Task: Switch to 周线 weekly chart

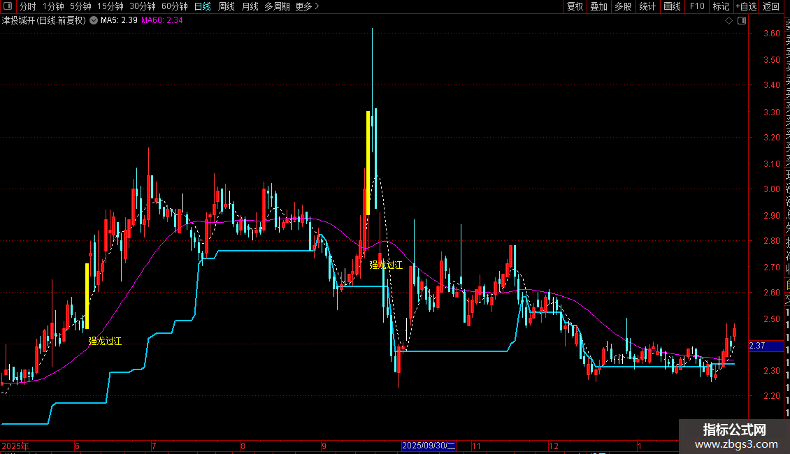Action: 227,6
